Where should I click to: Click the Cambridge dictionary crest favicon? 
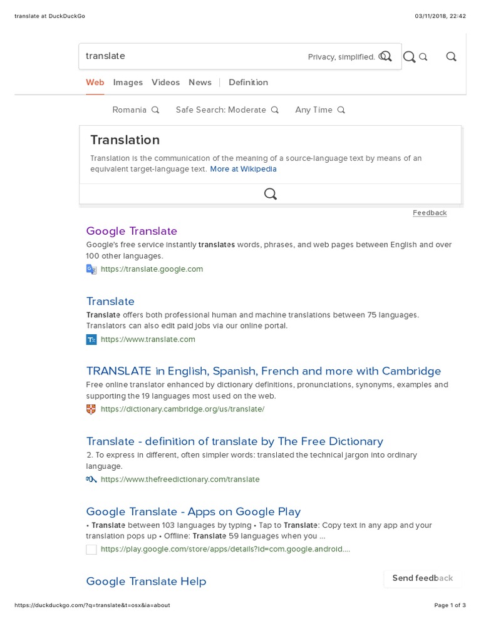pos(91,409)
